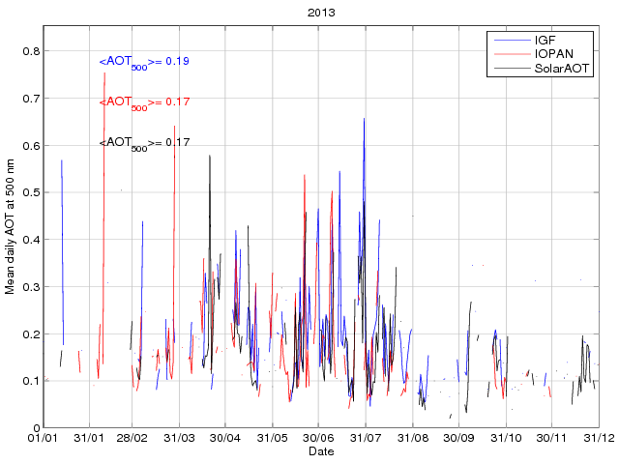Click the 31/12 date tick label
Image resolution: width=619 pixels, height=464 pixels.
(598, 439)
